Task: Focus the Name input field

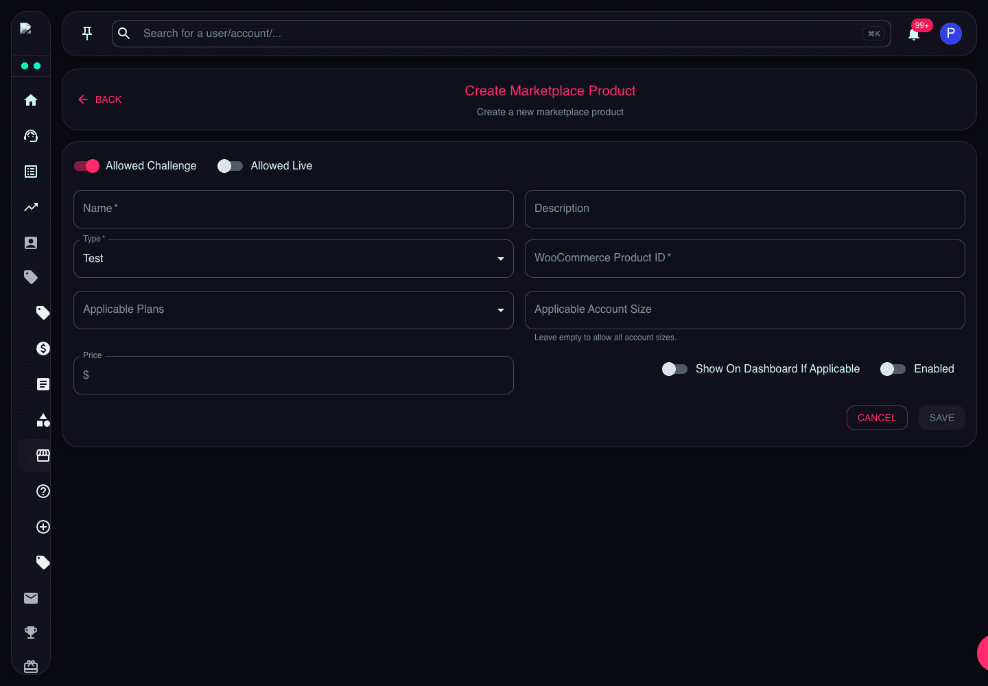Action: click(294, 209)
